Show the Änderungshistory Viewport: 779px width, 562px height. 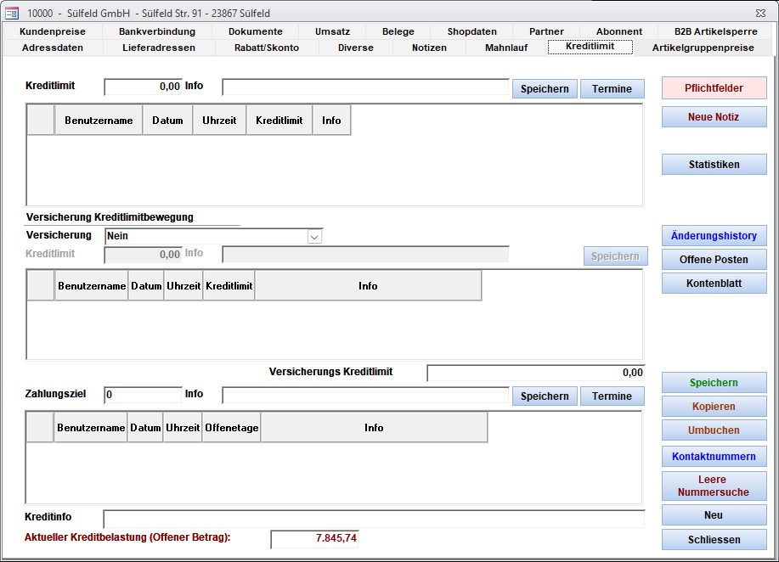point(714,236)
